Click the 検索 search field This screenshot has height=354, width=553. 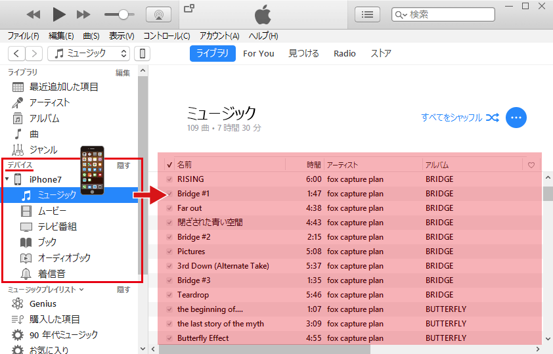[x=443, y=14]
